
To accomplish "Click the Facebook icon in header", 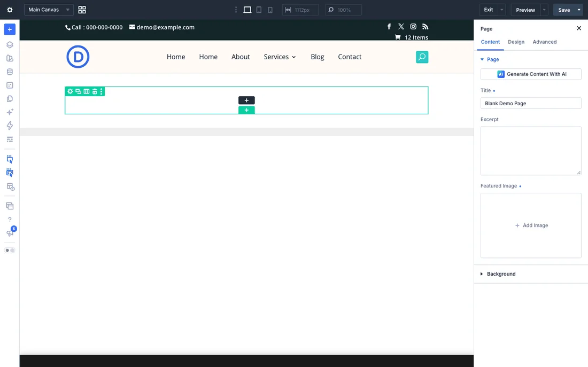I will pyautogui.click(x=389, y=27).
